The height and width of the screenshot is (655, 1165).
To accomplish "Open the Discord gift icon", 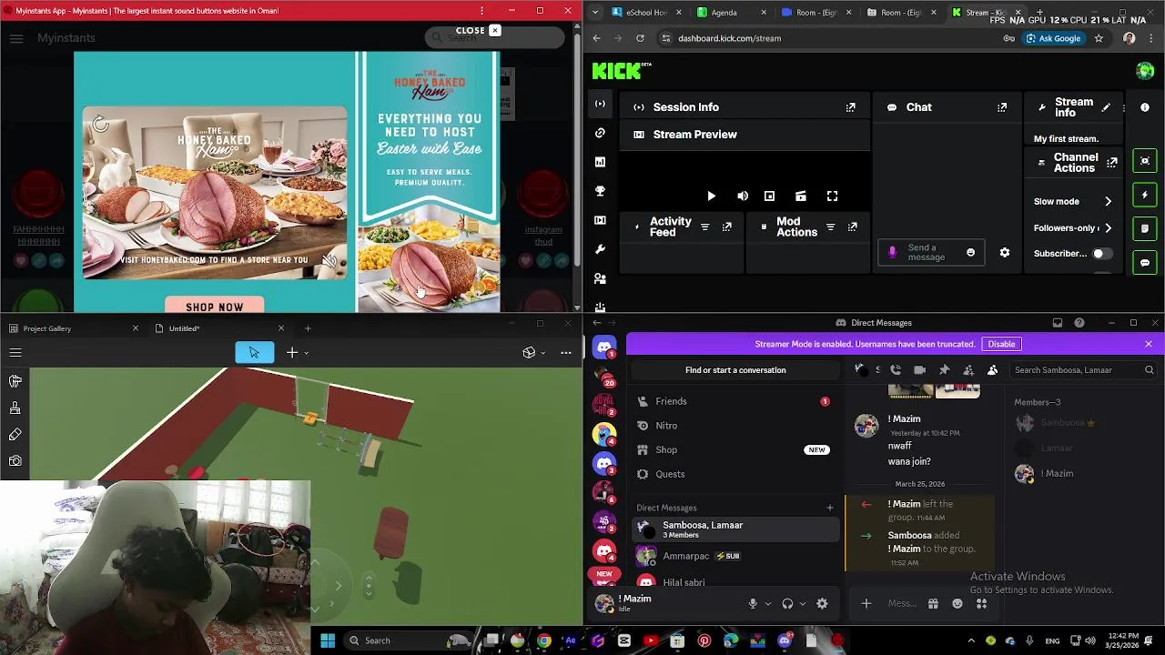I will (x=933, y=603).
